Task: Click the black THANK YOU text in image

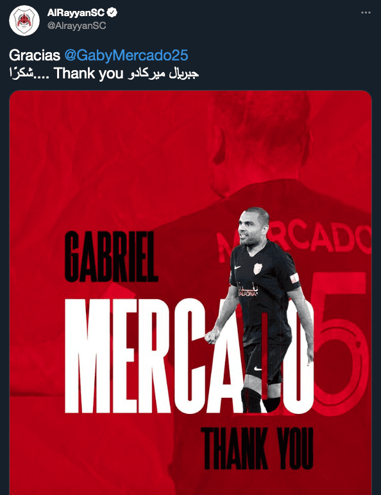Action: (257, 448)
